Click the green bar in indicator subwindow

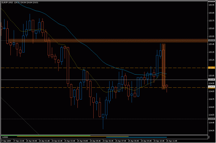click(x=46, y=135)
